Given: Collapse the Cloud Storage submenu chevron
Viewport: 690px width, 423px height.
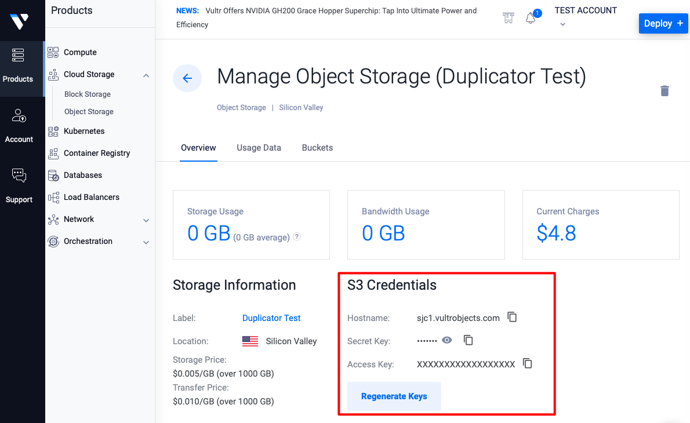Looking at the screenshot, I should pyautogui.click(x=146, y=76).
